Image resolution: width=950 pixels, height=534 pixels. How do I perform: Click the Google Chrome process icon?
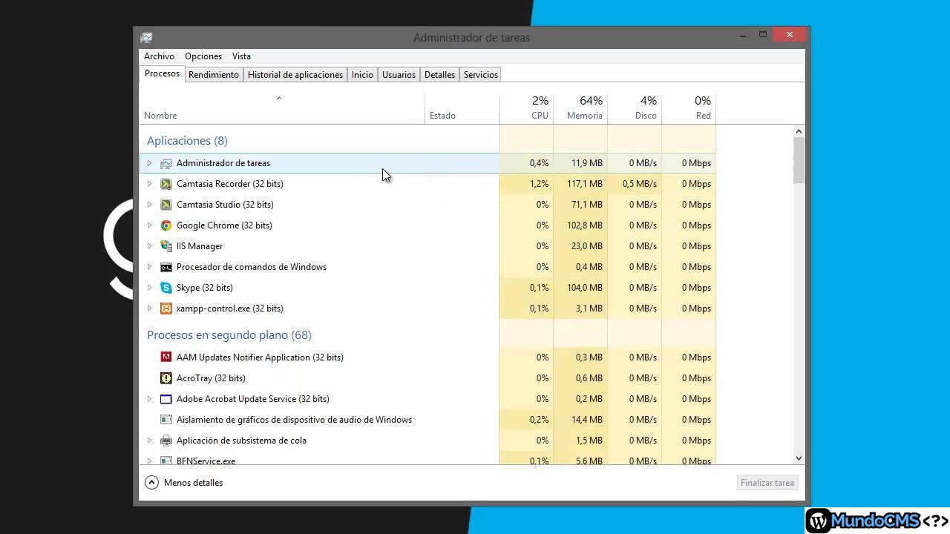pos(166,225)
